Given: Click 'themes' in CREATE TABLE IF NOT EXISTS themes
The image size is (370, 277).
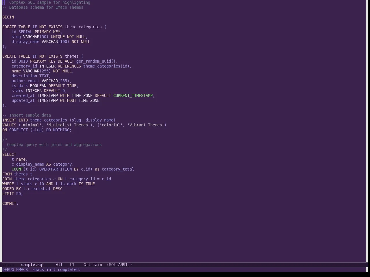Looking at the screenshot, I should [72, 56].
